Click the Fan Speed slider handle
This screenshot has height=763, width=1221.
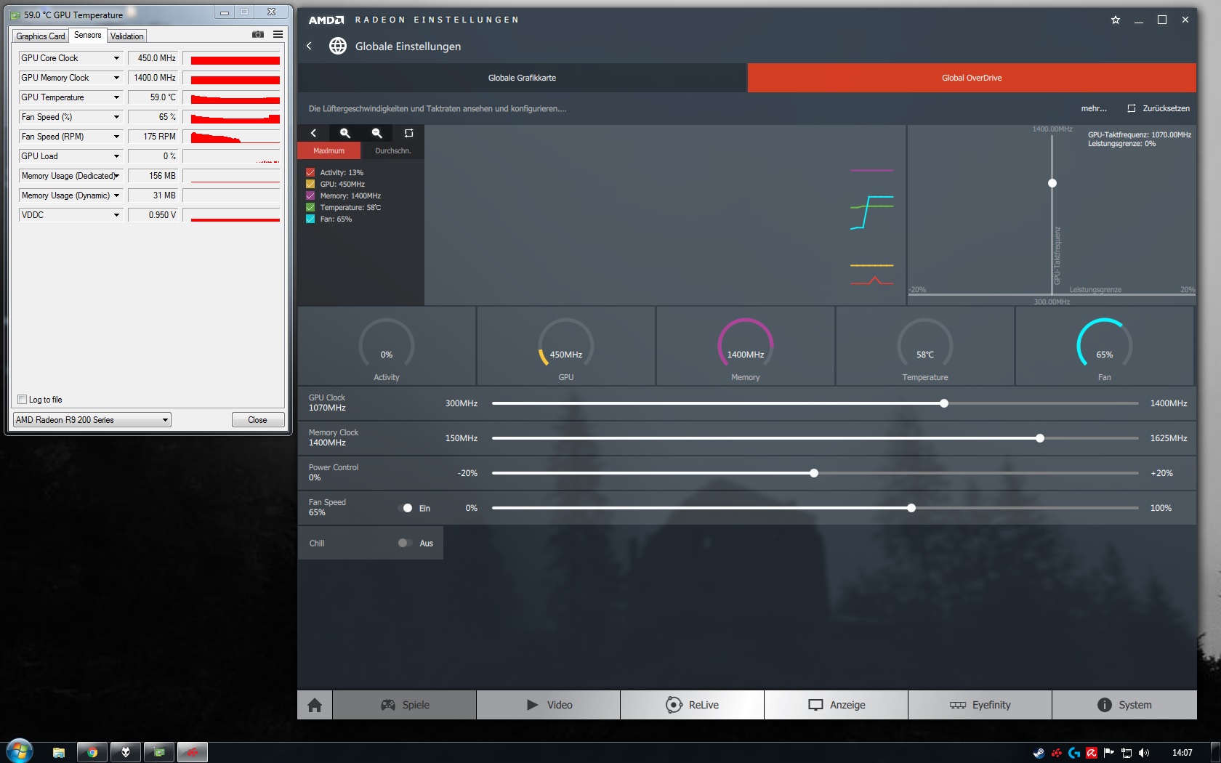(x=911, y=508)
